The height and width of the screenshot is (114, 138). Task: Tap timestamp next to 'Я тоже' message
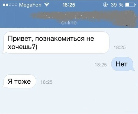coord(47,82)
